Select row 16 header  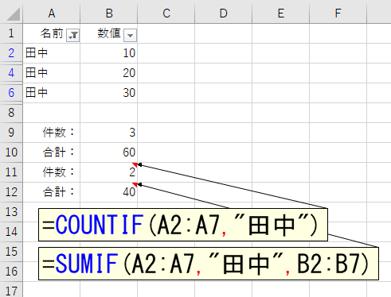click(11, 272)
